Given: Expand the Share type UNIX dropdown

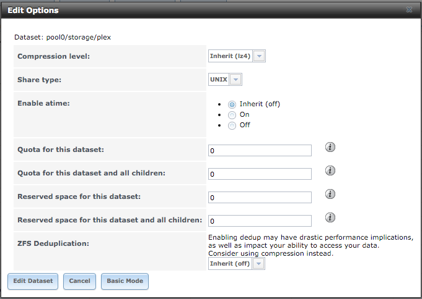Looking at the screenshot, I should pos(235,80).
